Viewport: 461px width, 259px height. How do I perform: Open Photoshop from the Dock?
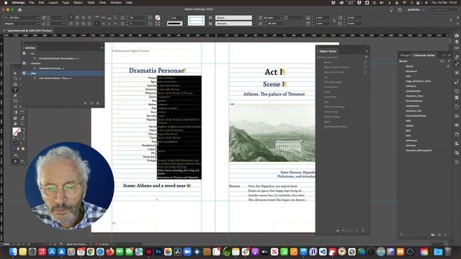point(158,252)
